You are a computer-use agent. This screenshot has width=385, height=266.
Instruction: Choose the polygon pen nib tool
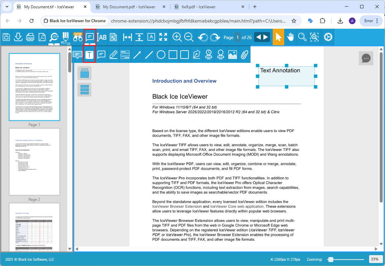(x=197, y=55)
